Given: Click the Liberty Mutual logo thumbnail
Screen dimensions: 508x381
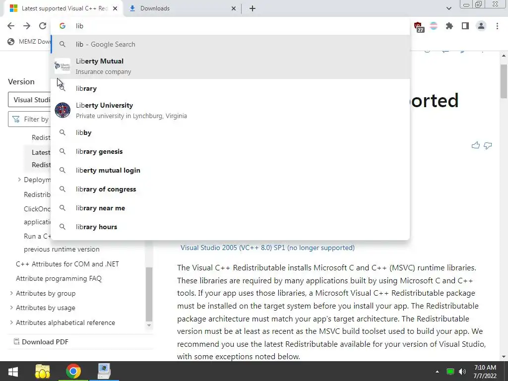Looking at the screenshot, I should (63, 66).
